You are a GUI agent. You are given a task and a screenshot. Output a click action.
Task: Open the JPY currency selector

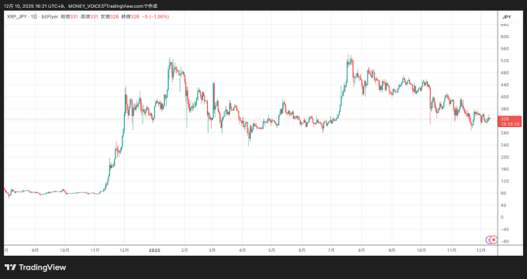(x=507, y=17)
